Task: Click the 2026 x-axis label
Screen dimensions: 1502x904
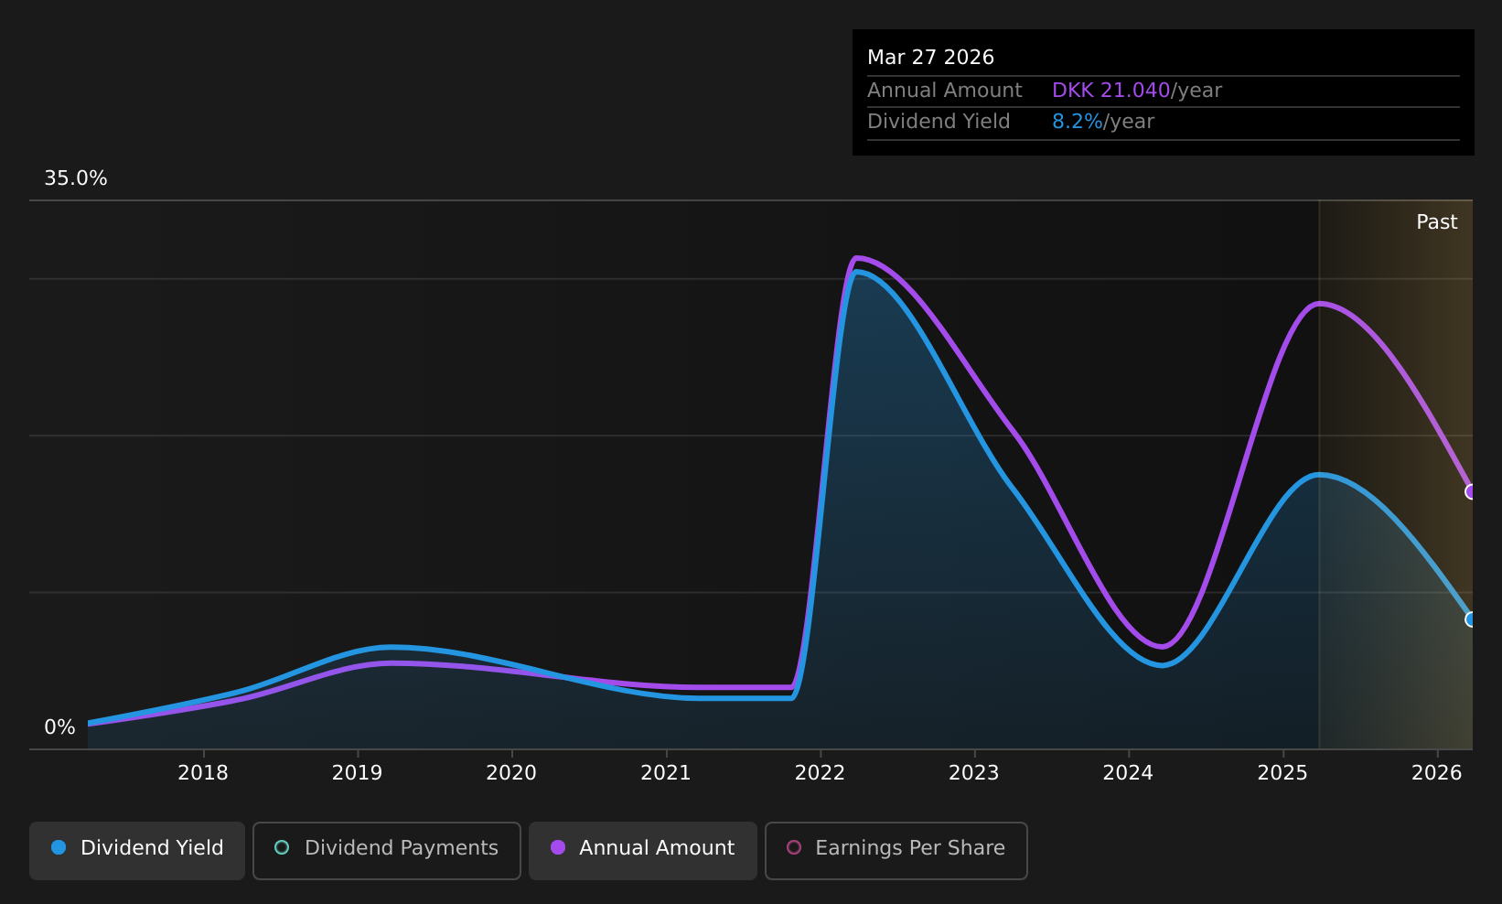Action: pos(1437,773)
